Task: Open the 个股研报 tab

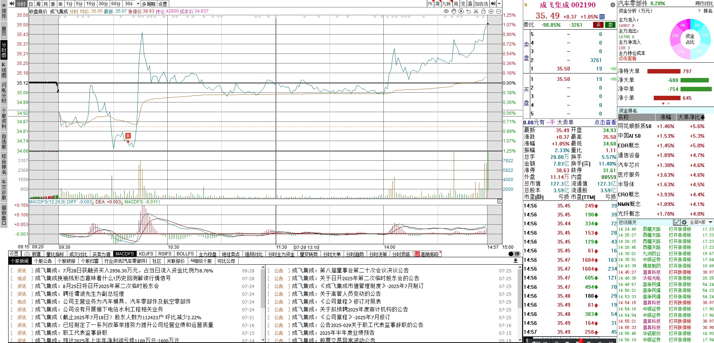Action: (x=67, y=261)
